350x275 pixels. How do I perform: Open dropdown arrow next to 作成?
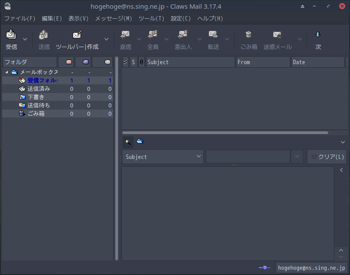(x=107, y=39)
